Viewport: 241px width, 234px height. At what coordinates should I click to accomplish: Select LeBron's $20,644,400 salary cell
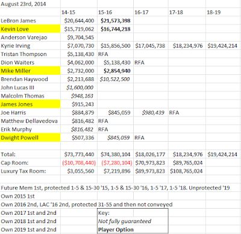pyautogui.click(x=79, y=21)
